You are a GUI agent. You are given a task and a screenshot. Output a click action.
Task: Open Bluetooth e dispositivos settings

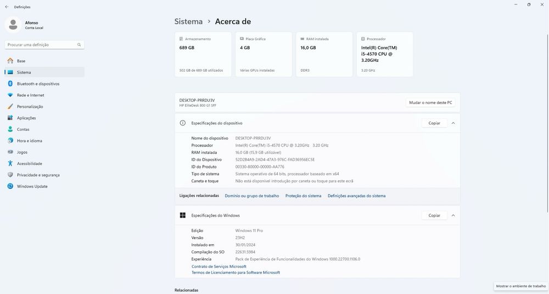(x=38, y=84)
